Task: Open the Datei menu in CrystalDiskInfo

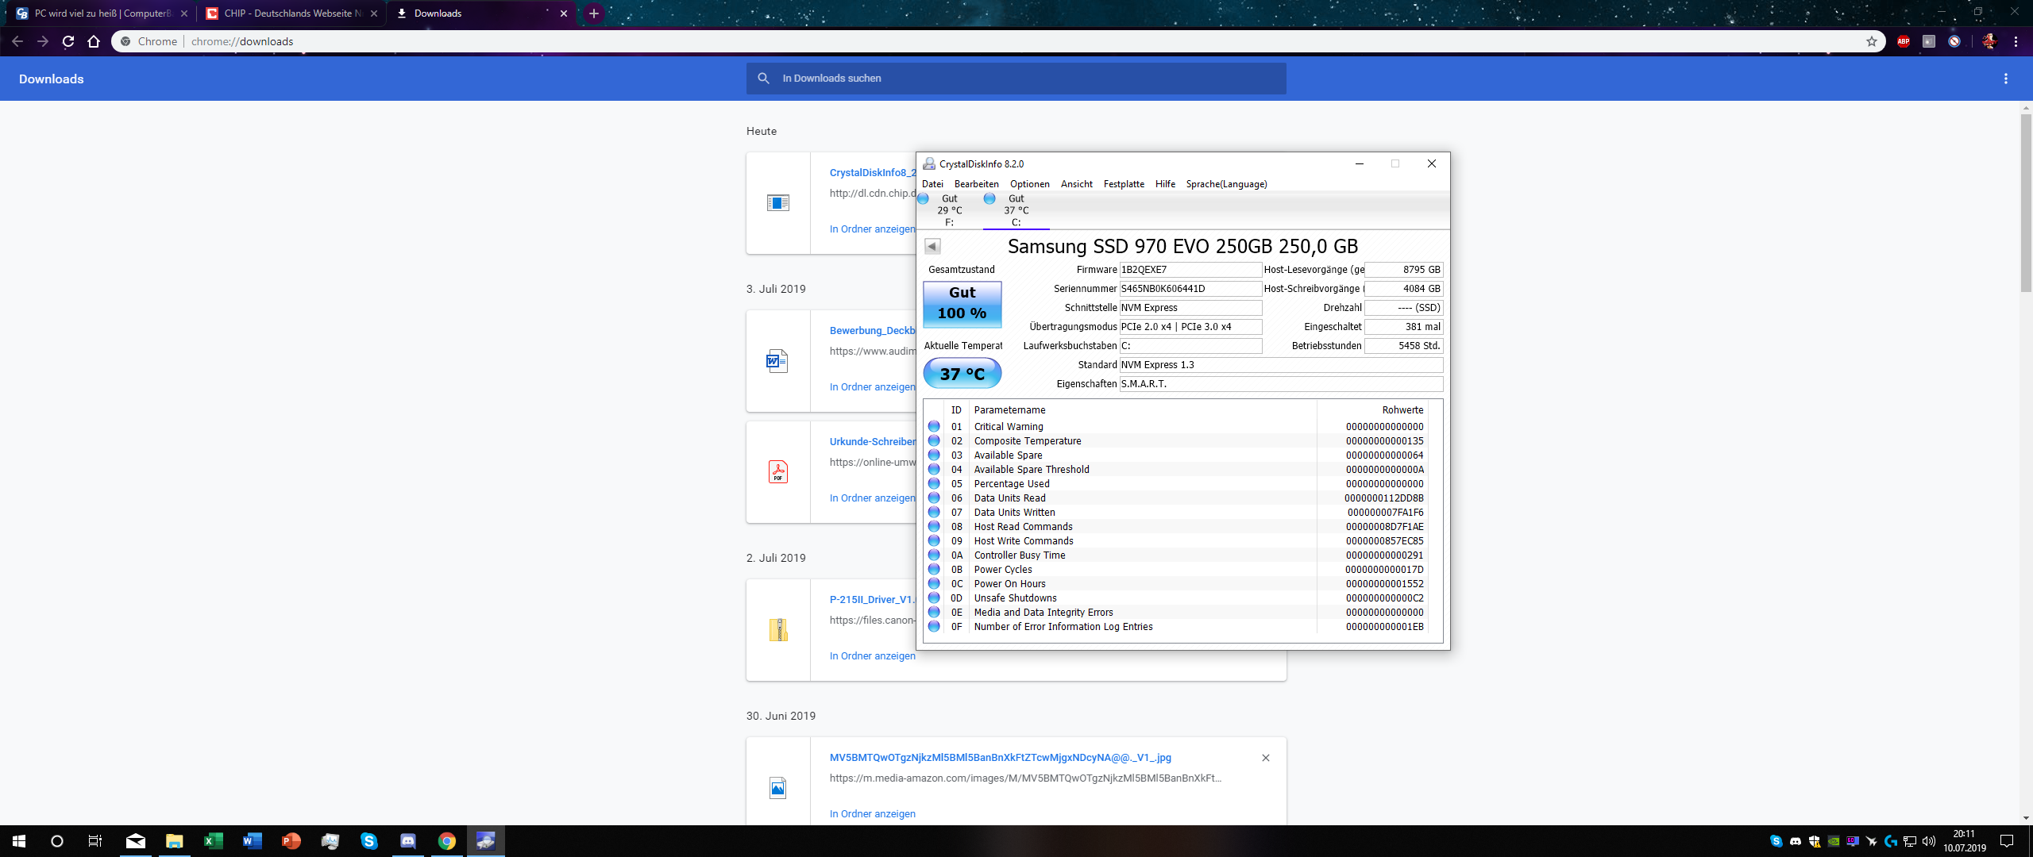Action: (x=932, y=184)
